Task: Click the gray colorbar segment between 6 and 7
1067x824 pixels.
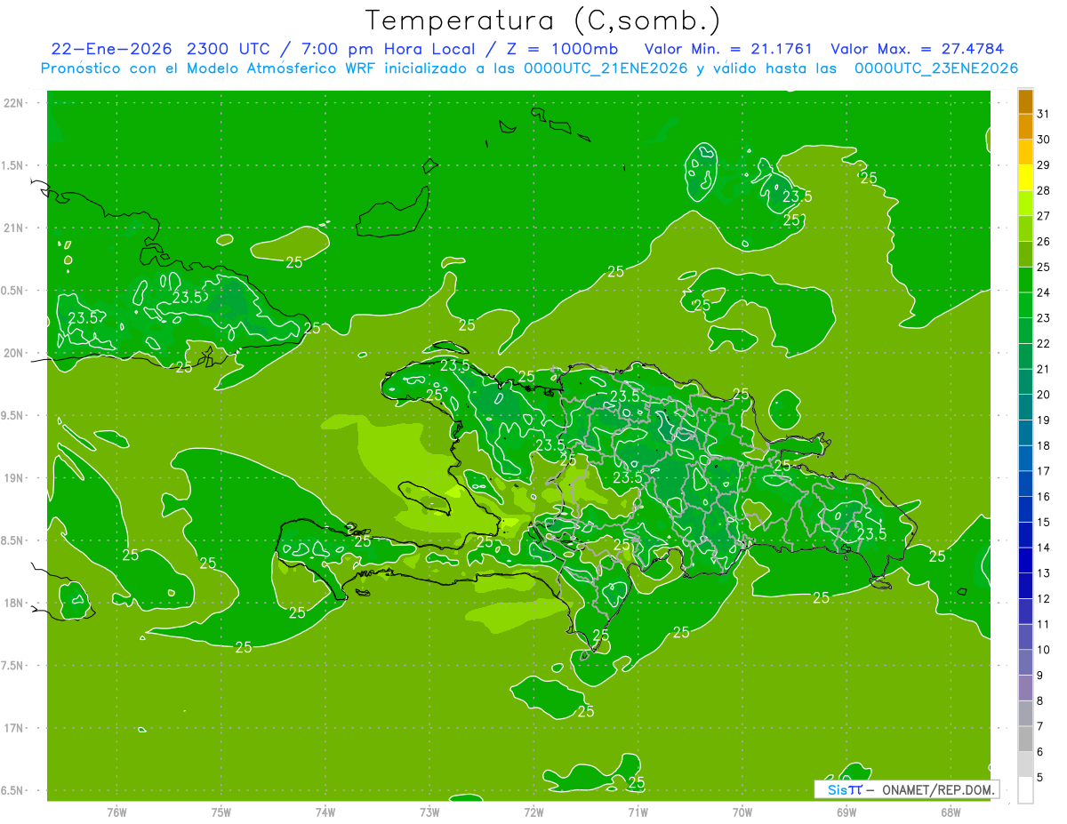Action: coord(1025,739)
